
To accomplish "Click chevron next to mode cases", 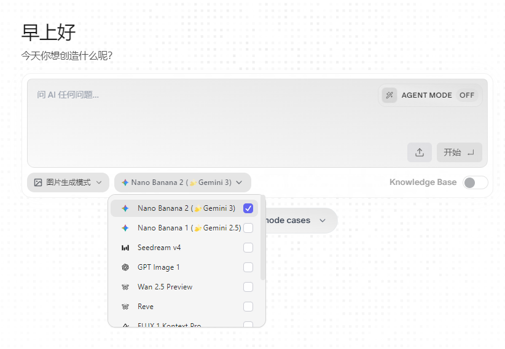I will (323, 221).
